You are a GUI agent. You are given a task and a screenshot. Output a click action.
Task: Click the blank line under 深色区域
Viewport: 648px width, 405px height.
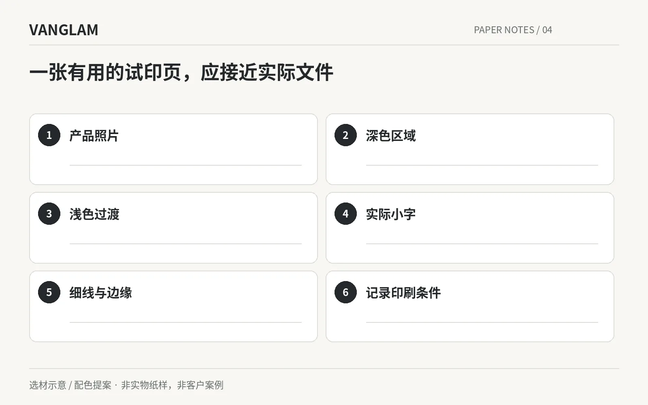[x=482, y=165]
